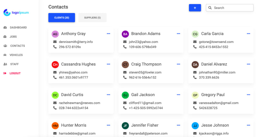
Task: Click the CT avatar for Craig Thompson
Action: pyautogui.click(x=125, y=64)
